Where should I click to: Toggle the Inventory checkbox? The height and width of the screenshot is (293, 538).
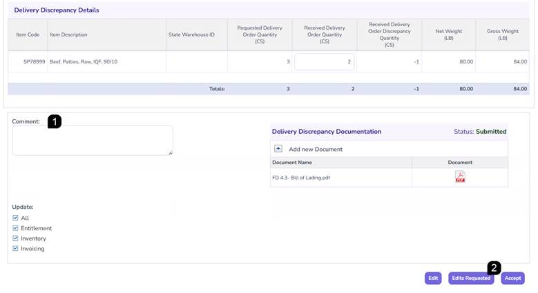tap(15, 238)
